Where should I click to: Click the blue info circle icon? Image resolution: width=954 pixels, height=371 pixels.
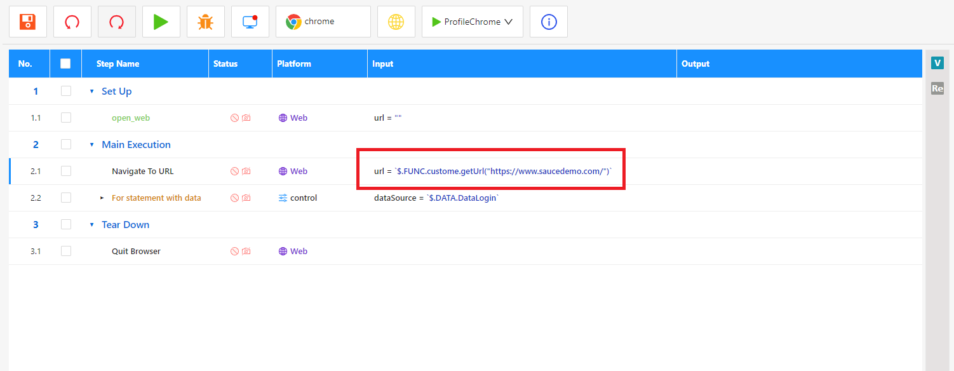point(548,22)
